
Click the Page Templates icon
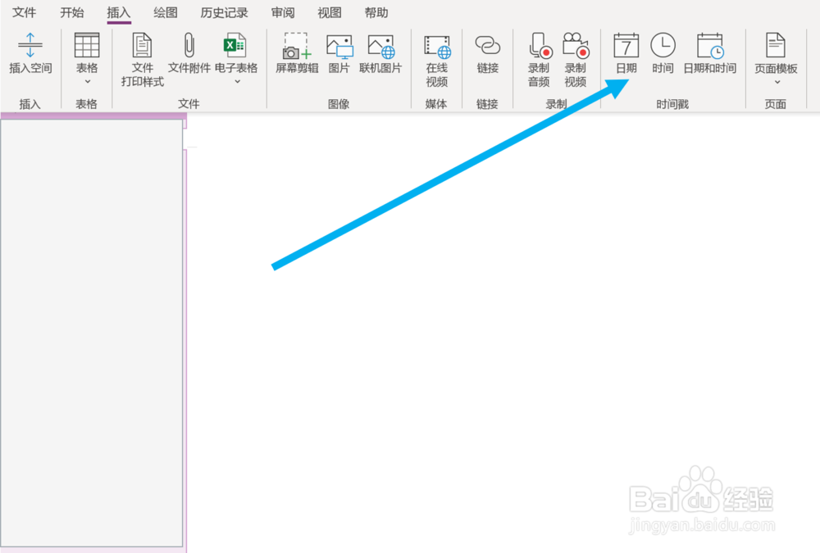[776, 45]
